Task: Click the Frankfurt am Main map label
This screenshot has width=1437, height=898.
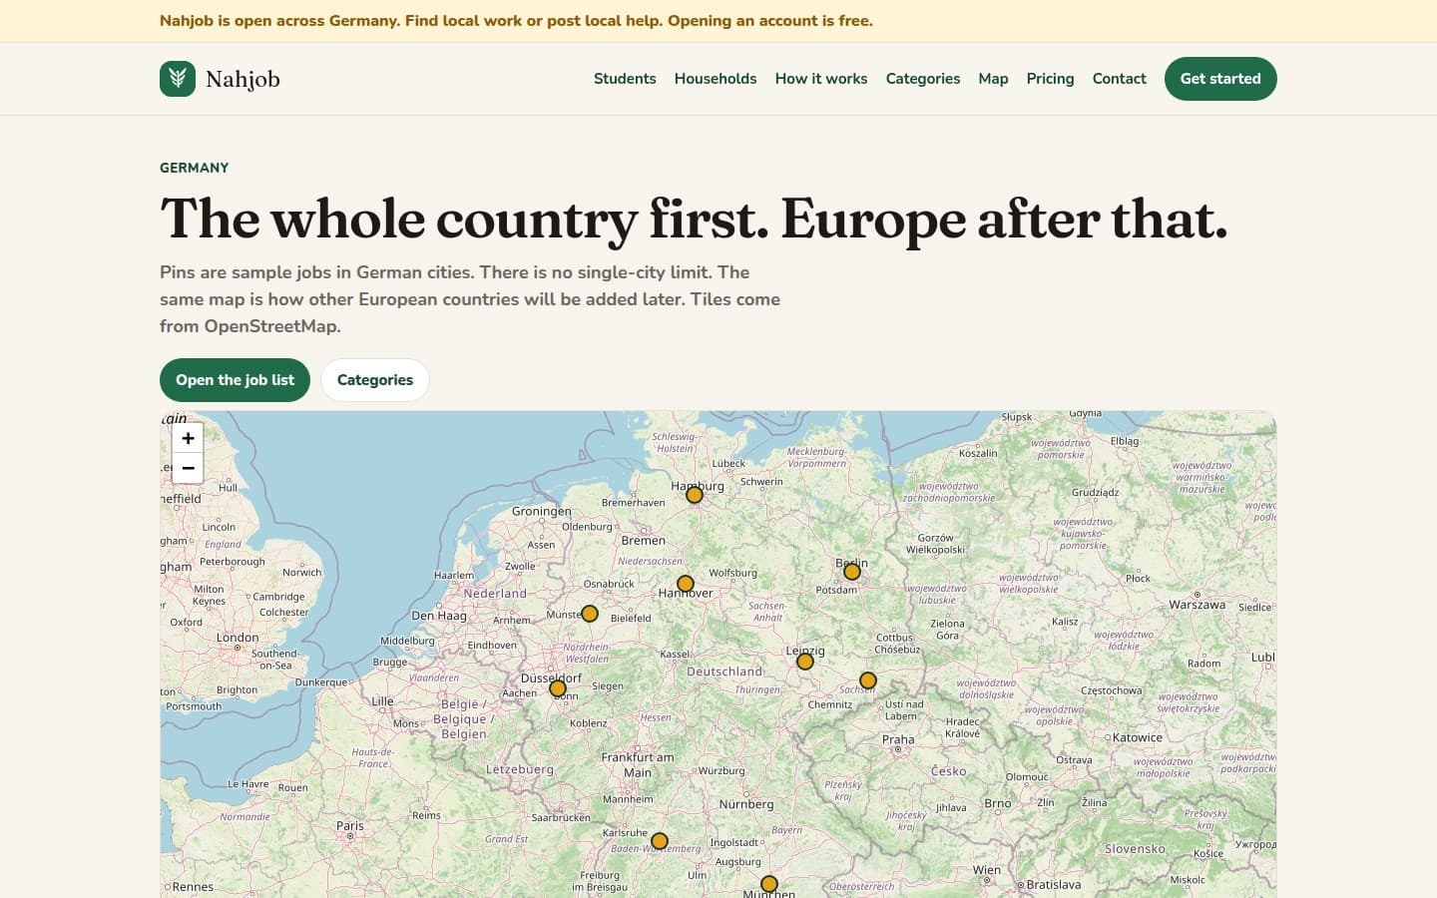Action: tap(638, 764)
